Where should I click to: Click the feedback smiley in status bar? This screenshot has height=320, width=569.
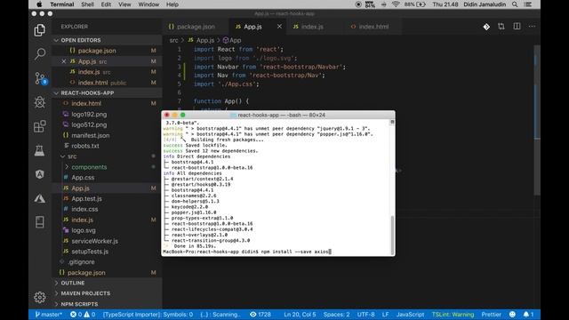pyautogui.click(x=512, y=314)
